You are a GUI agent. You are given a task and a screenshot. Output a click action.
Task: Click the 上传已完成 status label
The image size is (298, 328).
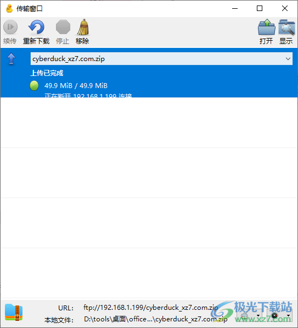coord(47,73)
